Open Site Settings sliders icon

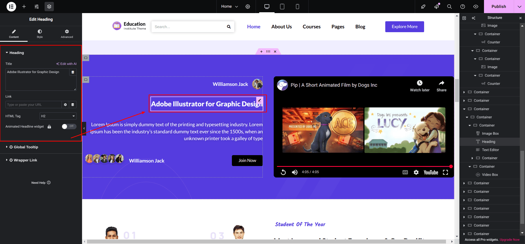37,7
